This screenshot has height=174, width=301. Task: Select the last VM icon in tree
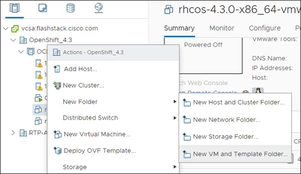(38, 121)
